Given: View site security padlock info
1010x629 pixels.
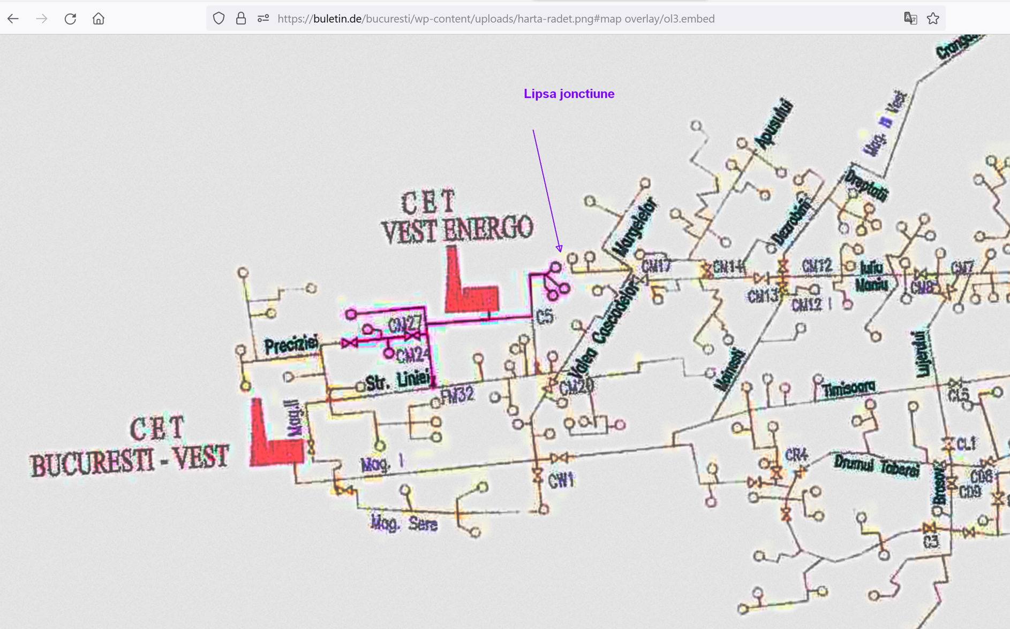Looking at the screenshot, I should click(241, 19).
